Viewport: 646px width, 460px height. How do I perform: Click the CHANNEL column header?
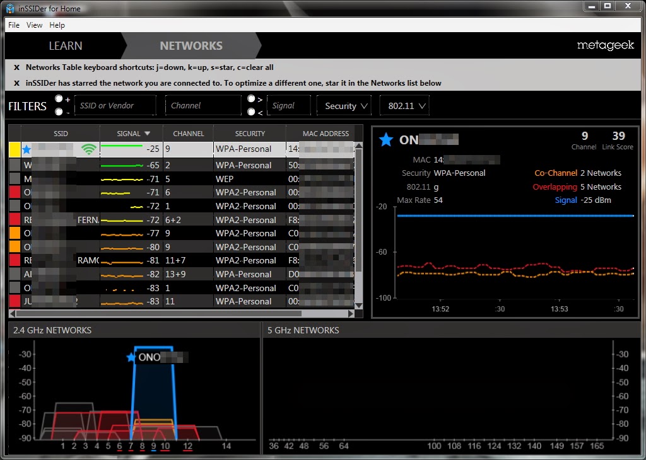coord(188,134)
